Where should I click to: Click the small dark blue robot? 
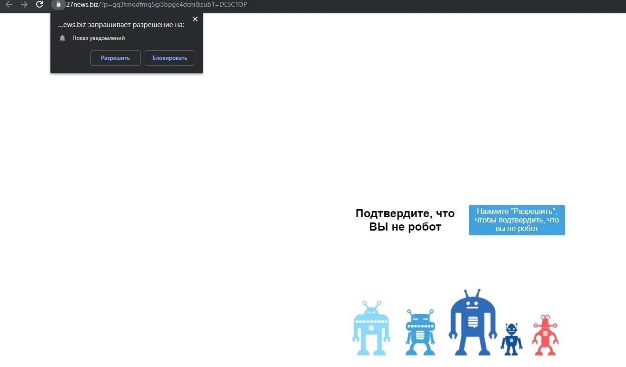tap(511, 339)
